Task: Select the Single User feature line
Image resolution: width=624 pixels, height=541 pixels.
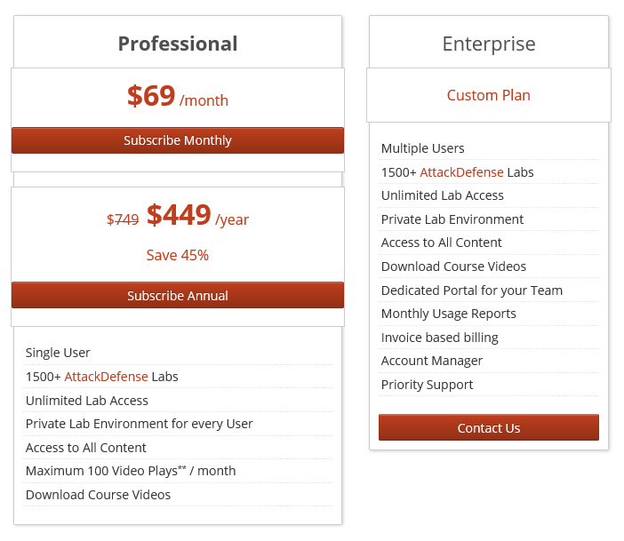Action: tap(58, 353)
